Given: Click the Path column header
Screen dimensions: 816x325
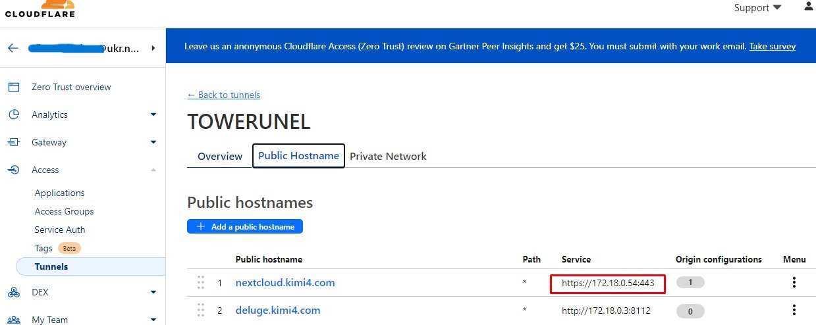Looking at the screenshot, I should coord(531,259).
